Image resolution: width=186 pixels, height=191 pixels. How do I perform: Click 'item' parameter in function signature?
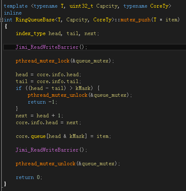(x=171, y=20)
